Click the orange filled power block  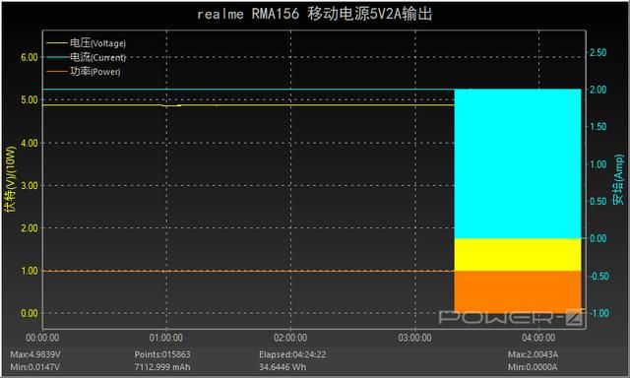518,291
